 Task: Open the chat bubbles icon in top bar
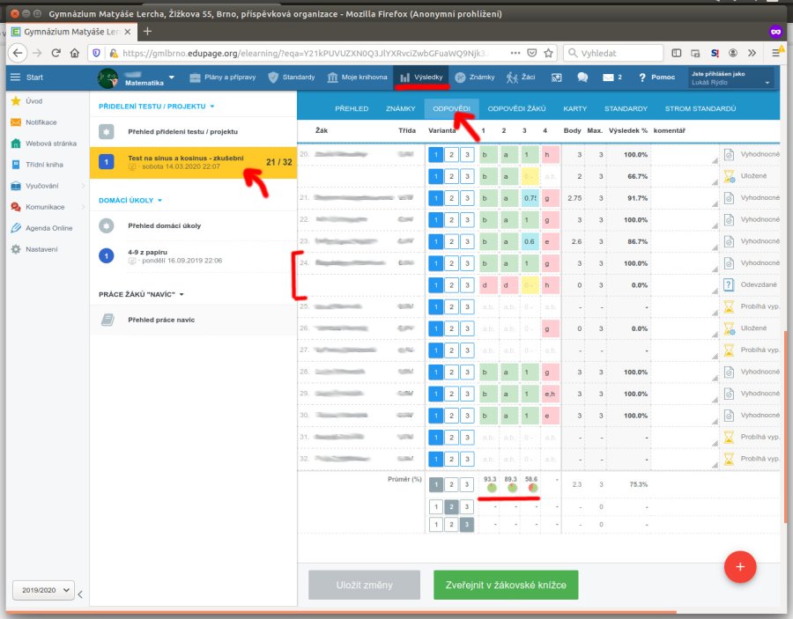pyautogui.click(x=582, y=77)
